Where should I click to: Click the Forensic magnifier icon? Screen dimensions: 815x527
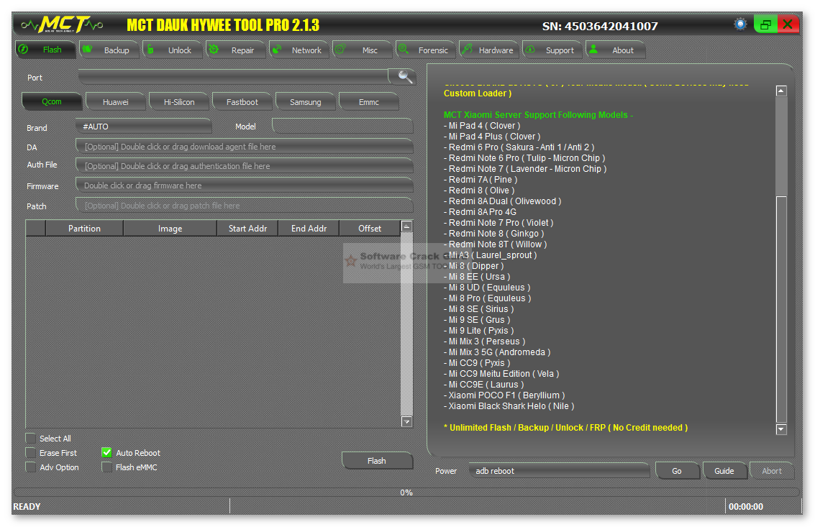point(404,50)
